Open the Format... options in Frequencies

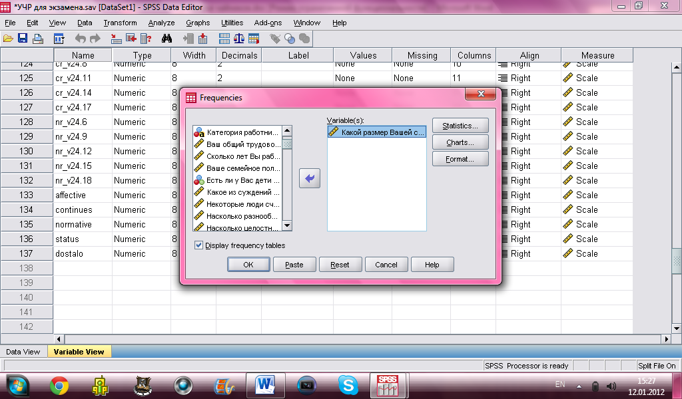click(x=460, y=159)
